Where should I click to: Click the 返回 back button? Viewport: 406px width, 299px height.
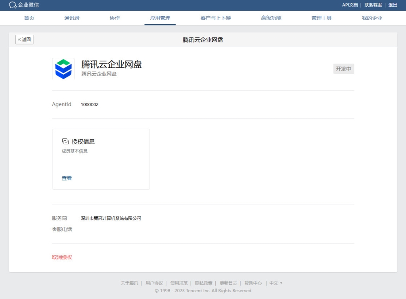click(x=24, y=40)
